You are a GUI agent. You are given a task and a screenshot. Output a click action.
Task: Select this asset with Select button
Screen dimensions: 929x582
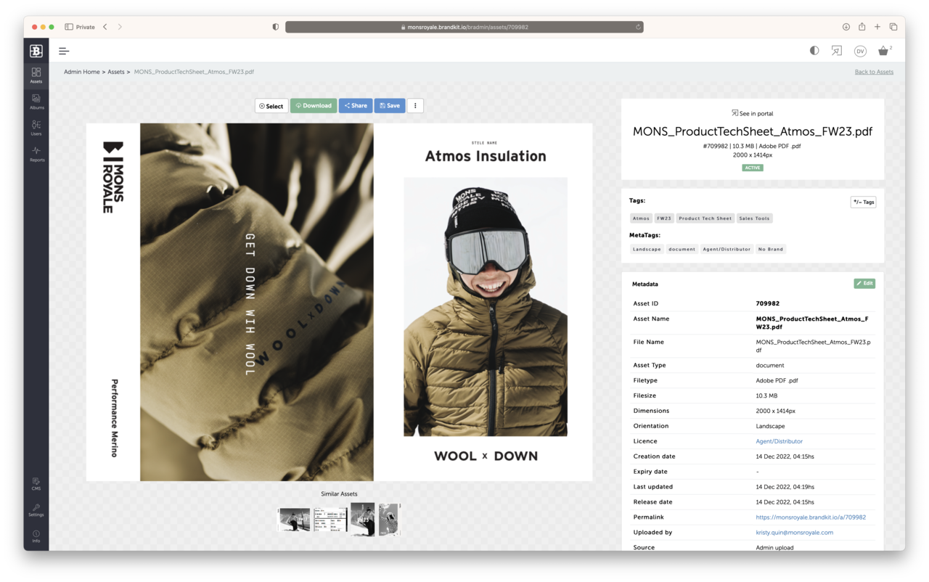click(271, 106)
